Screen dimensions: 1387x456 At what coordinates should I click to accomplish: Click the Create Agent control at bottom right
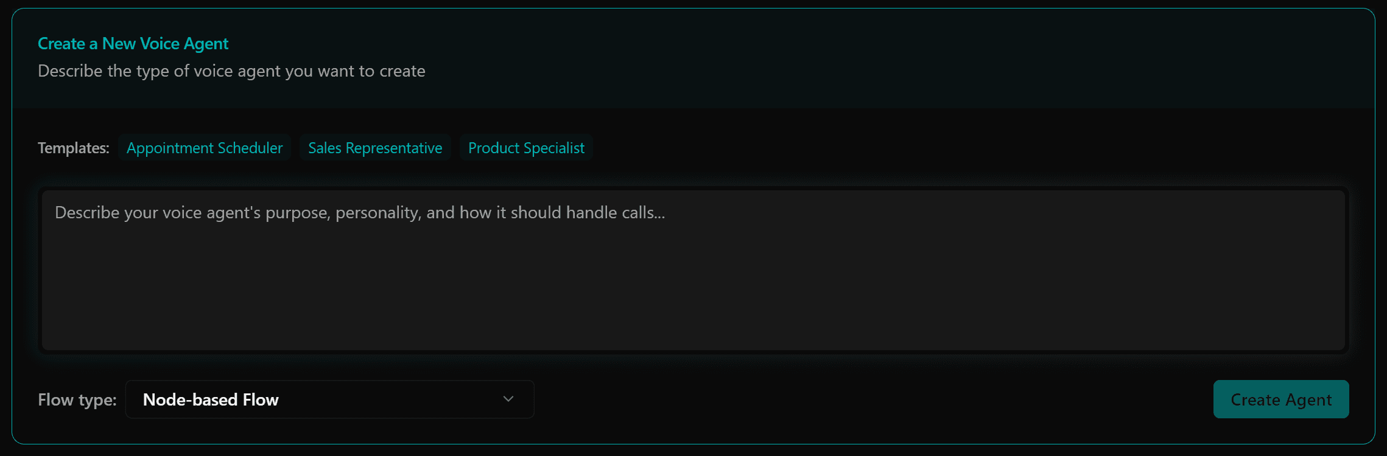(1280, 399)
